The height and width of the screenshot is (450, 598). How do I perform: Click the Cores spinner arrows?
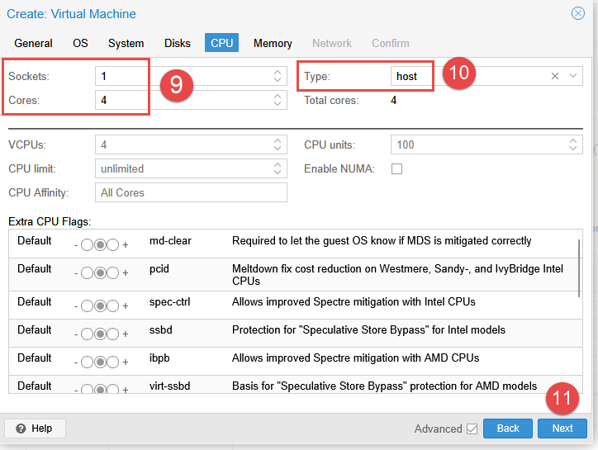[278, 100]
